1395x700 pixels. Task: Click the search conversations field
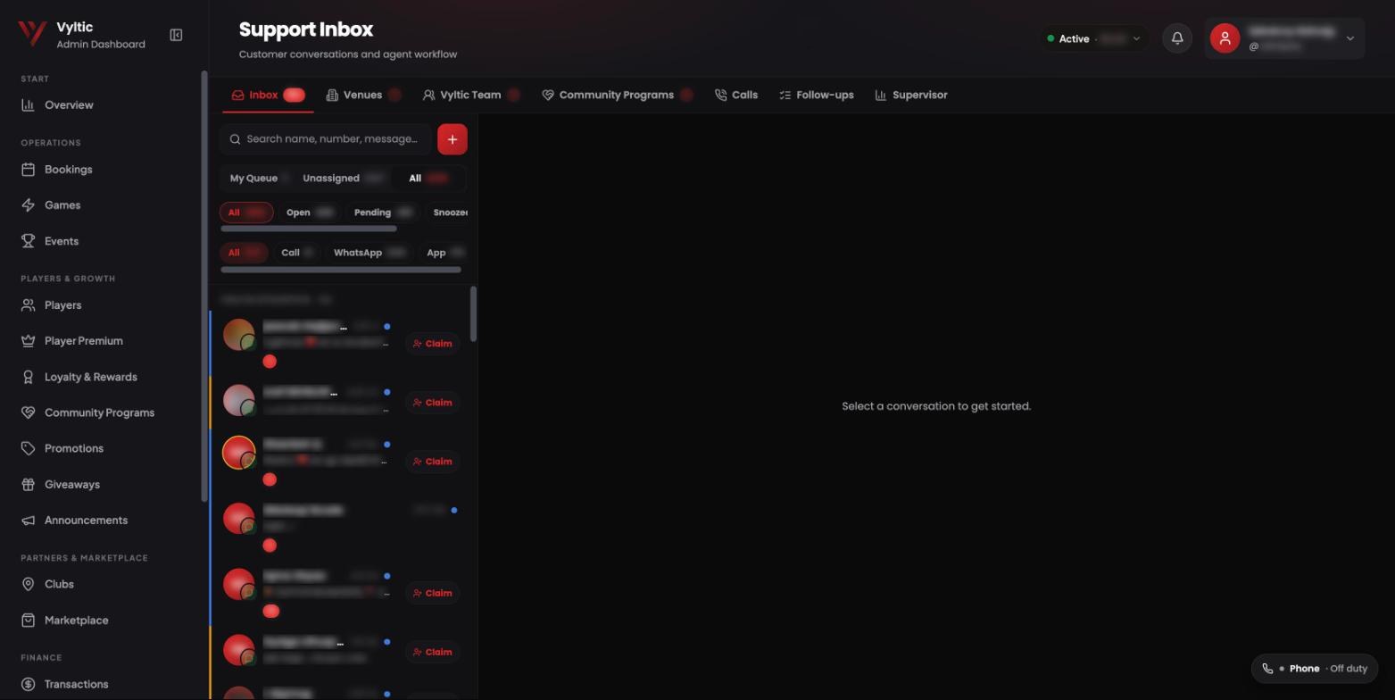[326, 139]
